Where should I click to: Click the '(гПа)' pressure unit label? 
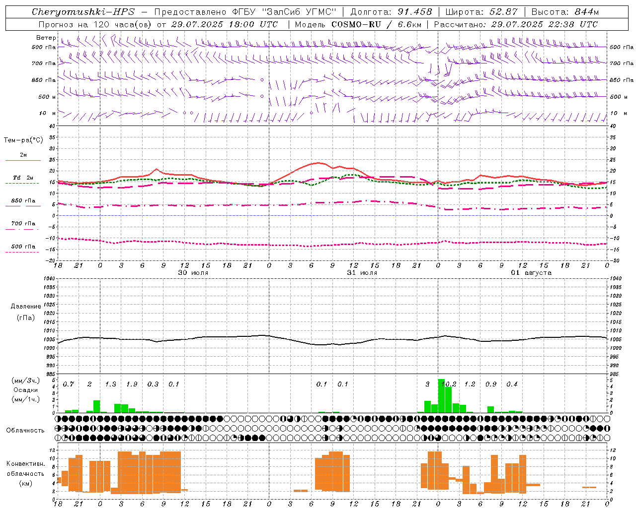point(26,317)
